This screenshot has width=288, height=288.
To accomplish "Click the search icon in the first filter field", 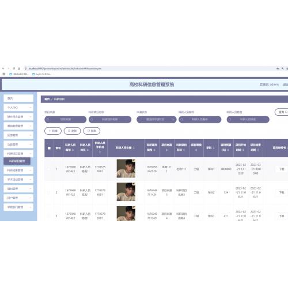I will (x=48, y=119).
